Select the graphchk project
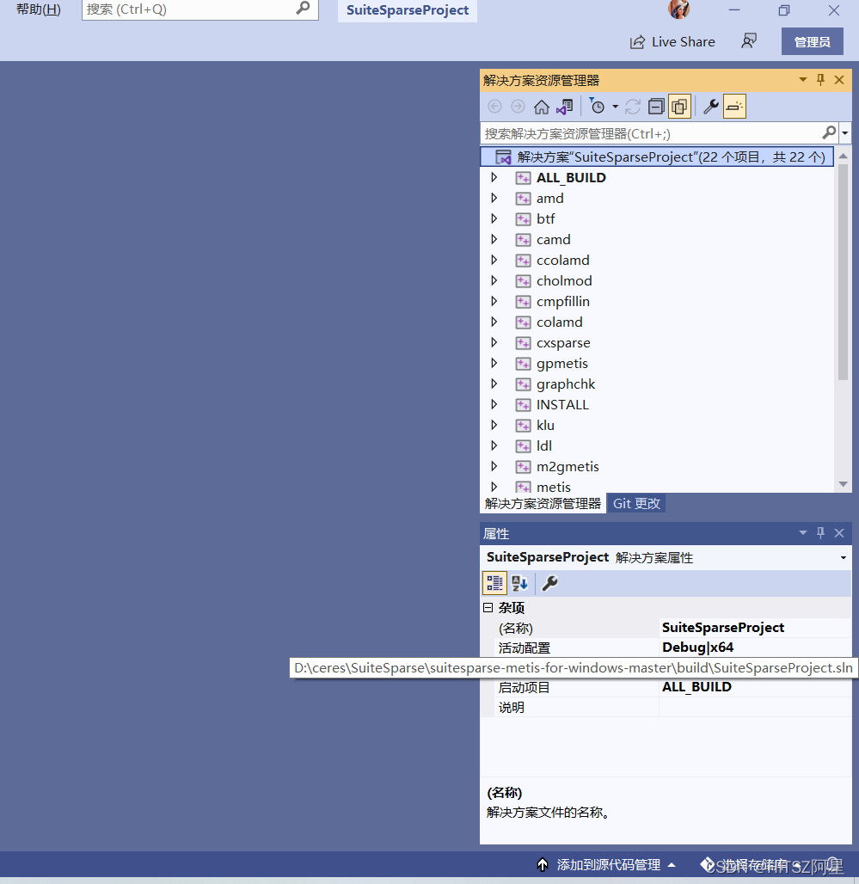859x884 pixels. click(x=565, y=384)
